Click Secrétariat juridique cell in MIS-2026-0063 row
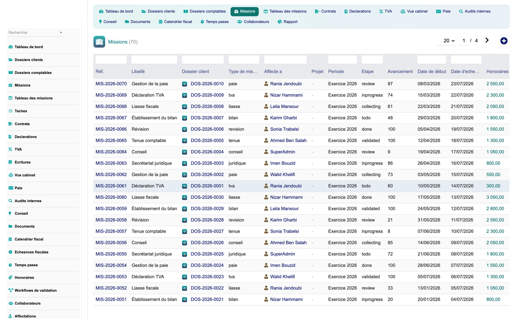 (152, 163)
